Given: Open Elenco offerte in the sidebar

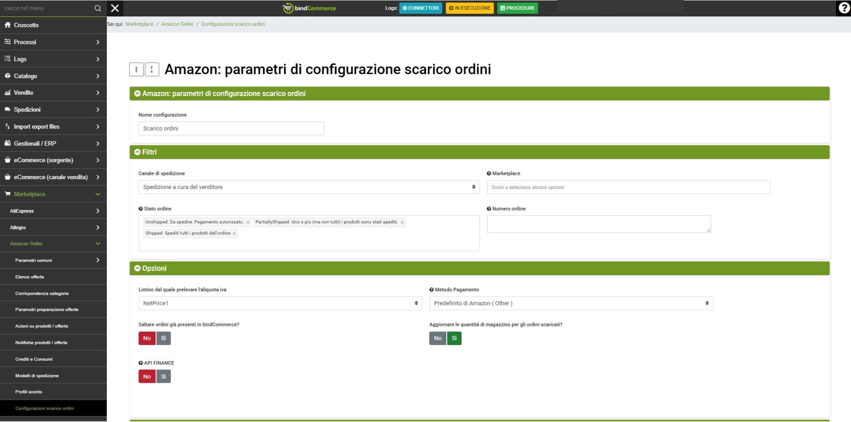Looking at the screenshot, I should pyautogui.click(x=30, y=277).
